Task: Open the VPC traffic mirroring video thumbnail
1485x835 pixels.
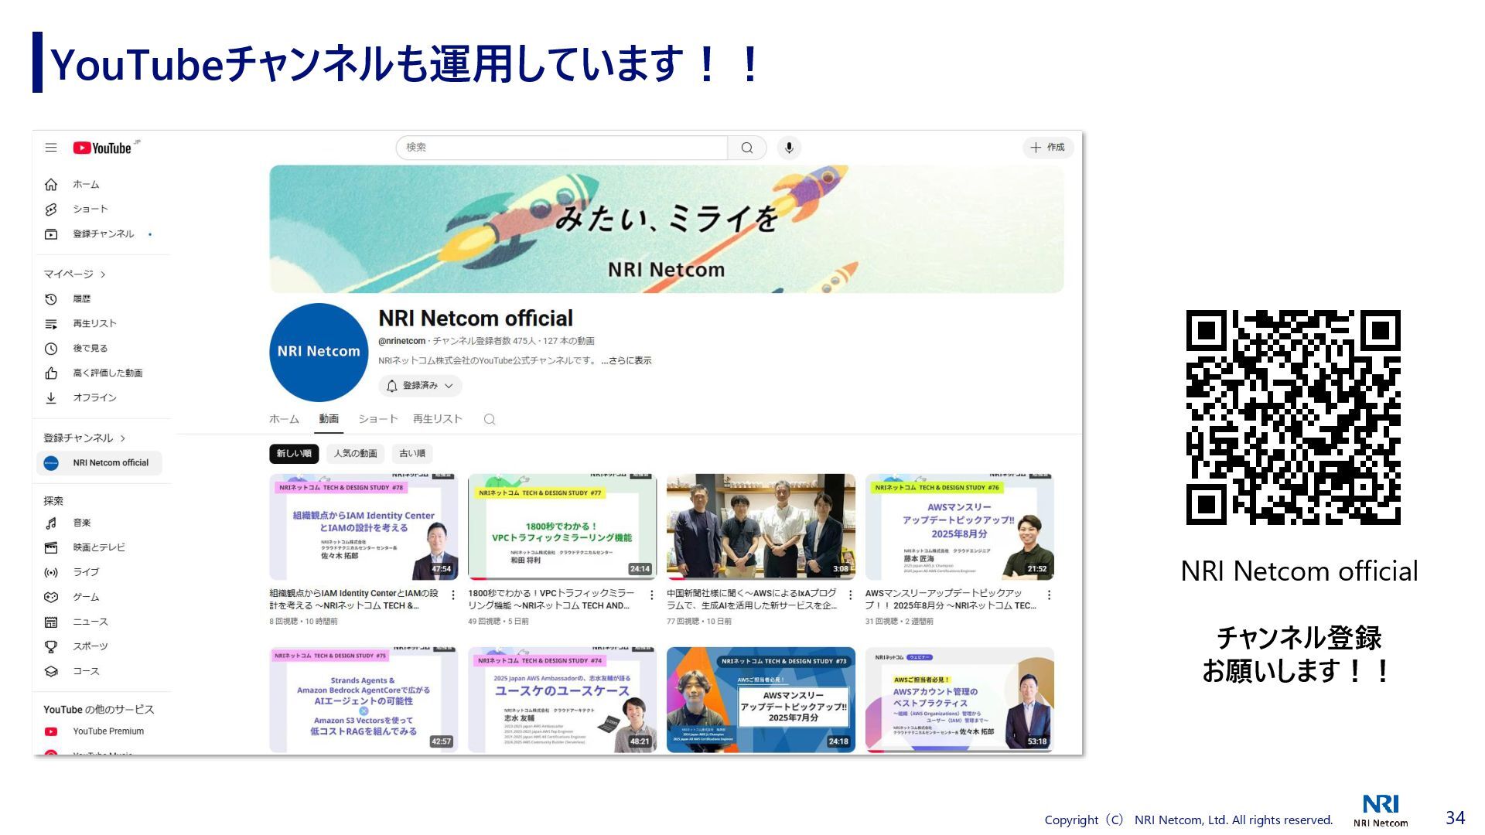Action: point(562,527)
